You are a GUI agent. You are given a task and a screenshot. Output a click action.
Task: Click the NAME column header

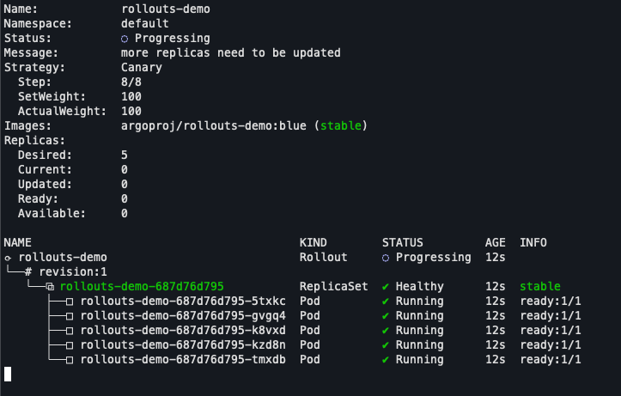pyautogui.click(x=18, y=243)
